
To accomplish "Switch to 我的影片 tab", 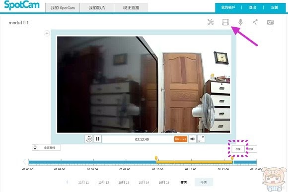I will click(97, 8).
